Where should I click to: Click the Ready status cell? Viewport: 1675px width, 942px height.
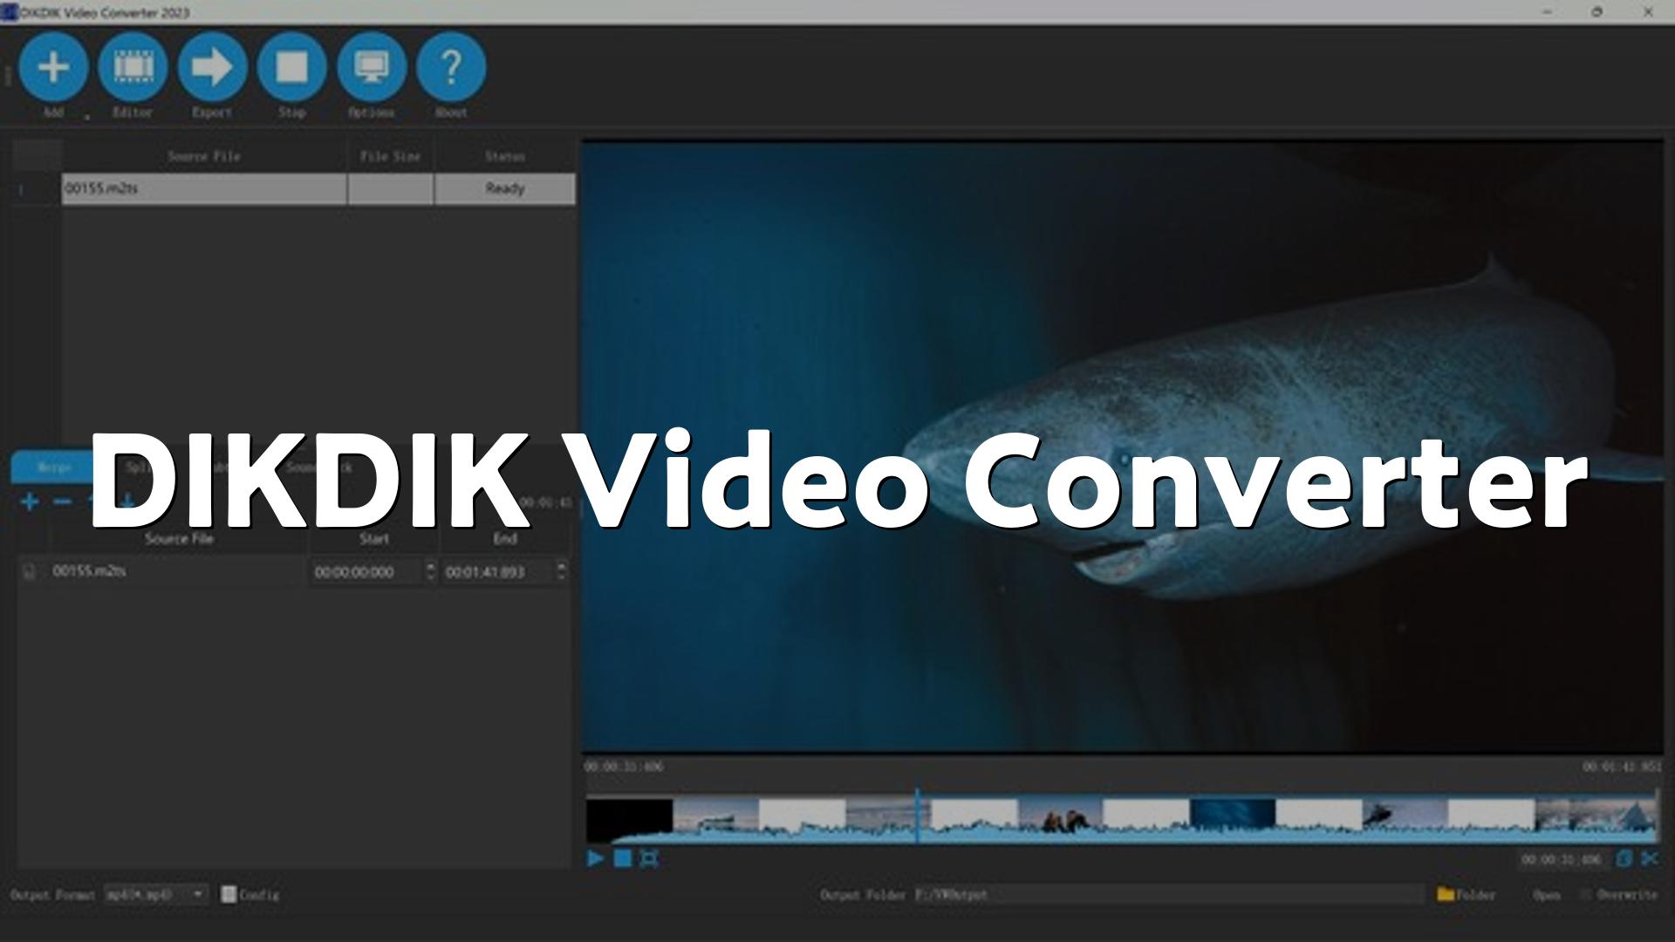[505, 188]
